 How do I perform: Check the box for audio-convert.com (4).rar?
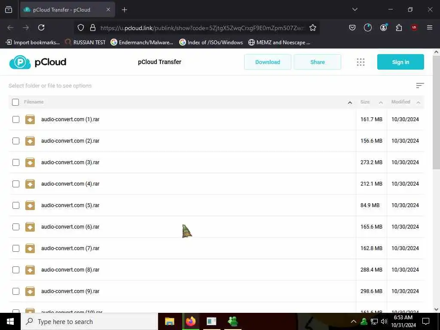[16, 184]
